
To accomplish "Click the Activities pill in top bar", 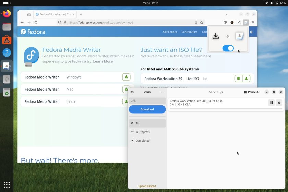I will (x=7, y=3).
